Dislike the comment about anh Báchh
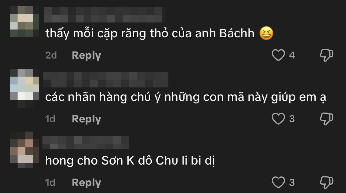 click(327, 55)
